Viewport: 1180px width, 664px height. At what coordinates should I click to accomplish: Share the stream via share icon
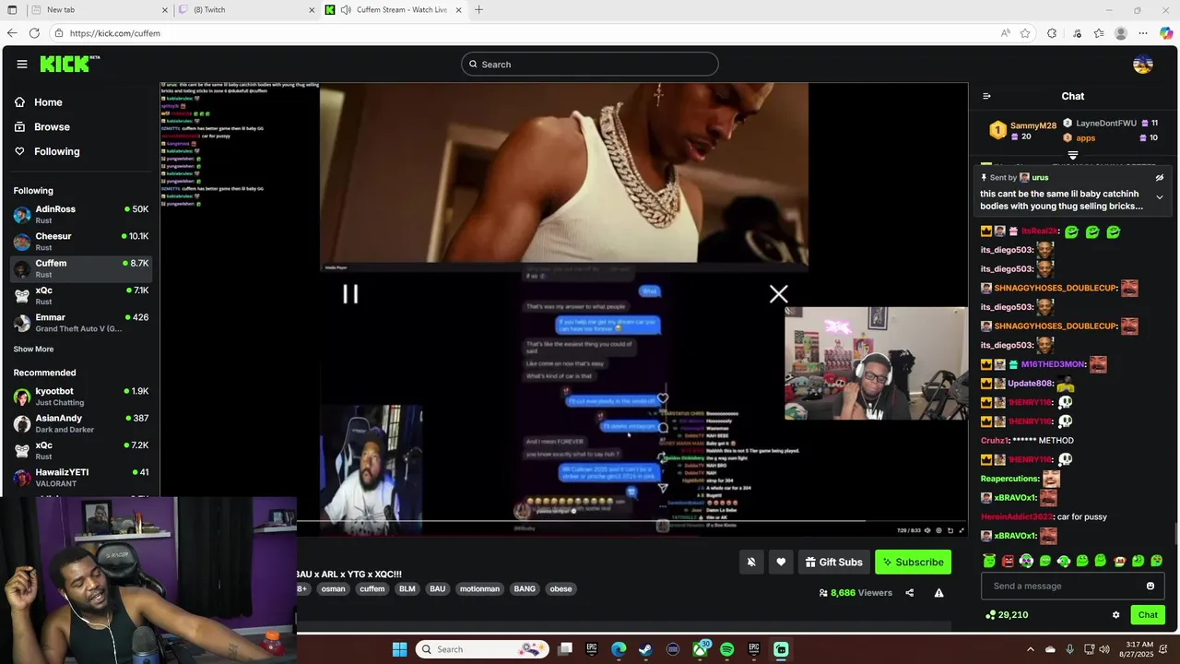[x=910, y=593]
